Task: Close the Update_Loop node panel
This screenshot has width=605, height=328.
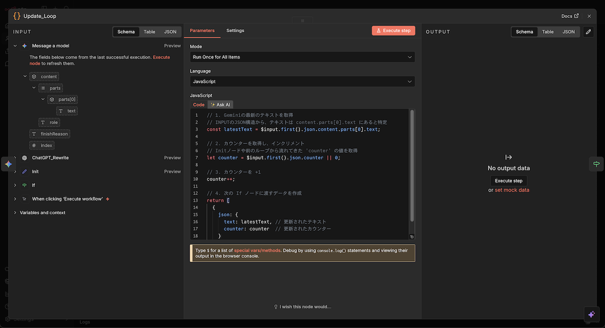Action: 589,16
